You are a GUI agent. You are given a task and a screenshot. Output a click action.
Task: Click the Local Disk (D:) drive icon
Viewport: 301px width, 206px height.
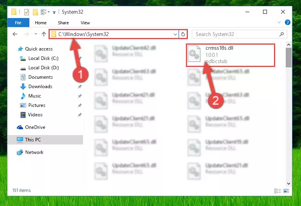click(23, 69)
